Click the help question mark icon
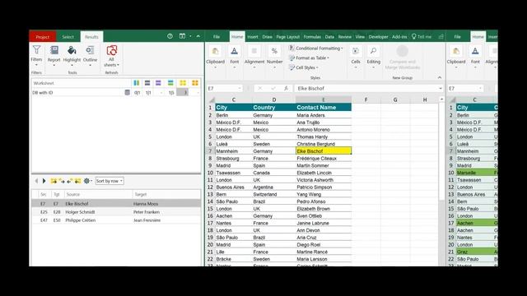This screenshot has height=296, width=527. pos(170,36)
